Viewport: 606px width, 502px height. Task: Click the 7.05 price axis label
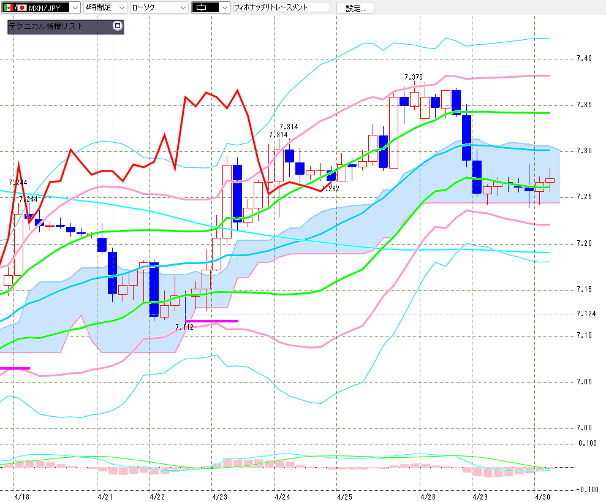point(585,382)
